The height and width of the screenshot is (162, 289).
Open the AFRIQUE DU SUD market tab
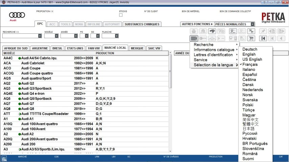coord(16,48)
